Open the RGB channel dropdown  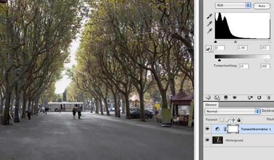point(233,5)
